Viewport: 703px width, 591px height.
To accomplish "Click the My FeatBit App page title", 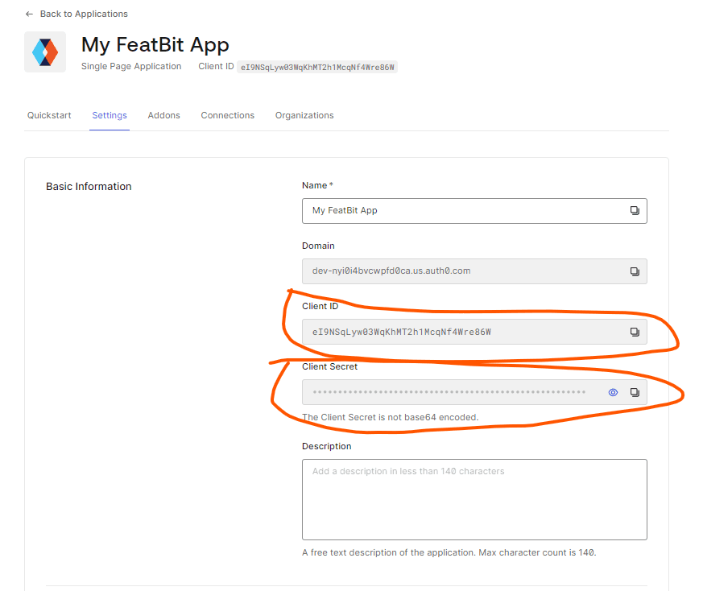I will (155, 45).
